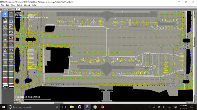Select the Taxi Sign tool
The height and width of the screenshot is (110, 197).
point(11,38)
